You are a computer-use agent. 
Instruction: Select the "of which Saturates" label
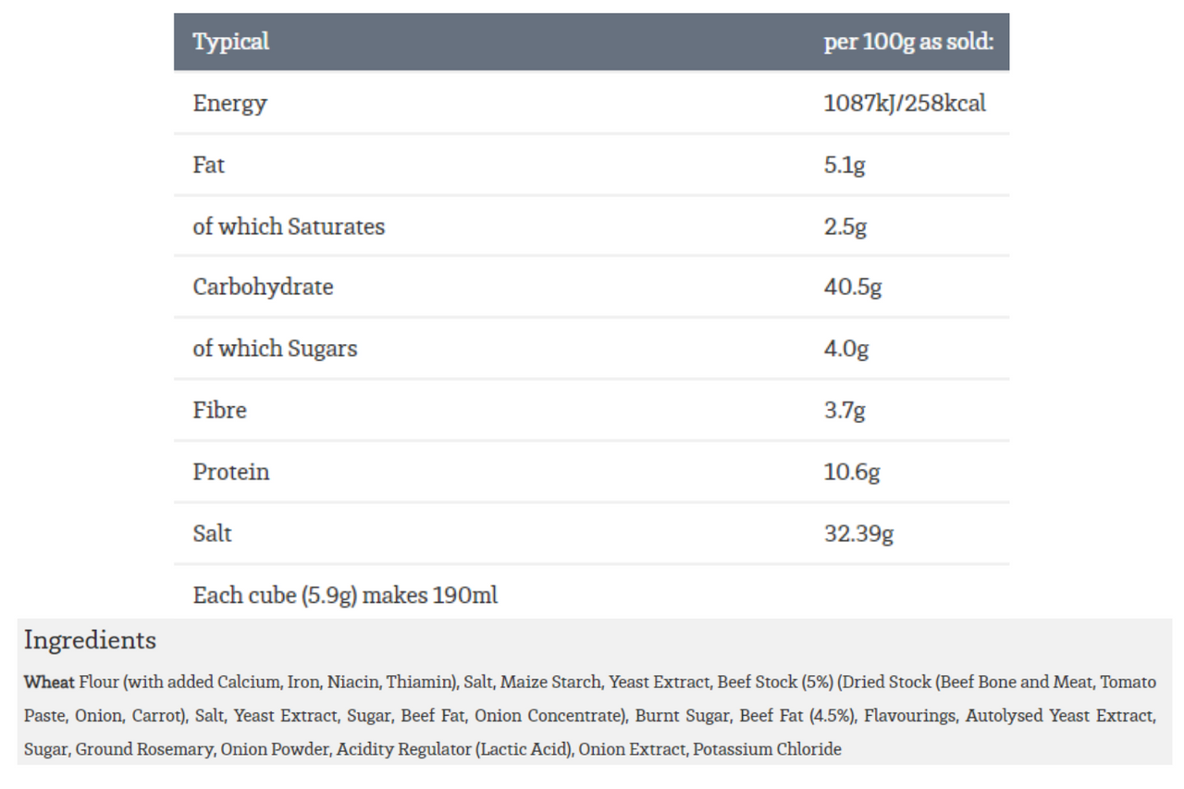point(289,227)
